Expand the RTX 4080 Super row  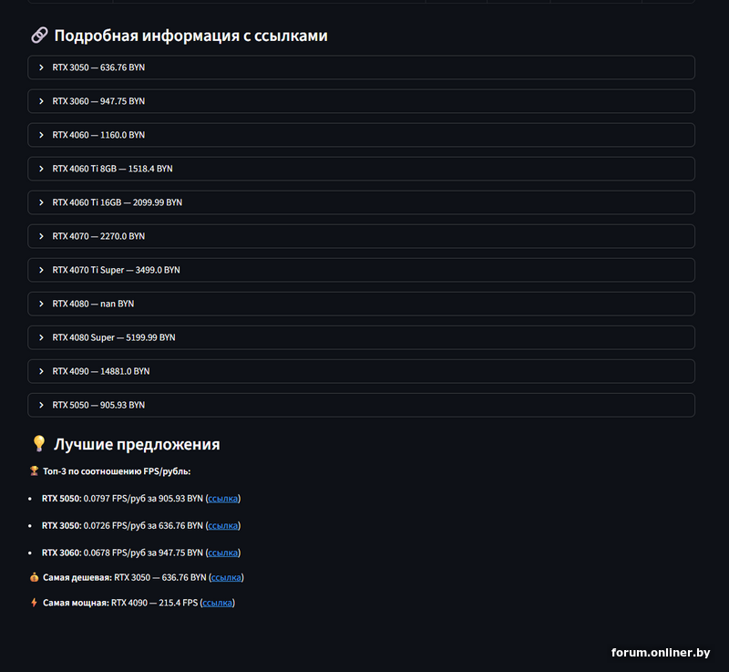361,337
